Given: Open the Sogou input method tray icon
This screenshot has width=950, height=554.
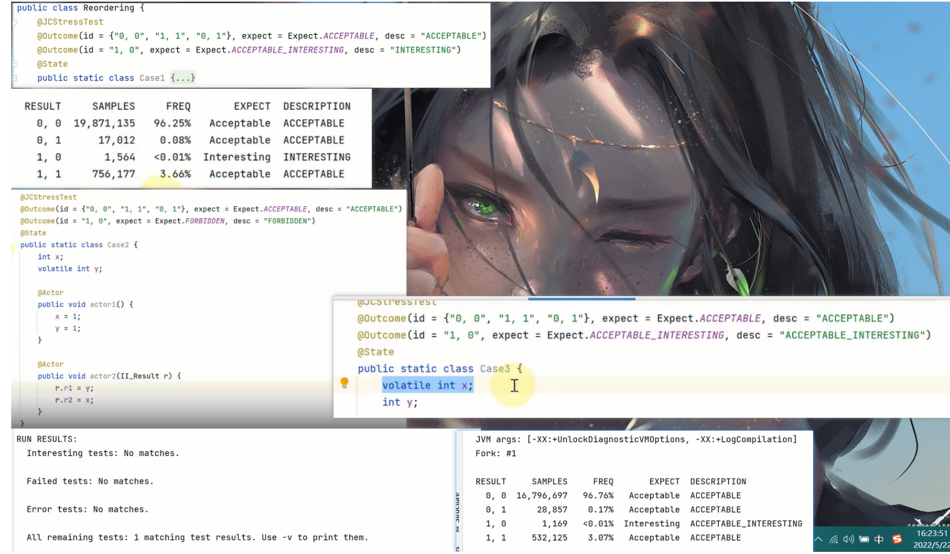Looking at the screenshot, I should [x=897, y=539].
